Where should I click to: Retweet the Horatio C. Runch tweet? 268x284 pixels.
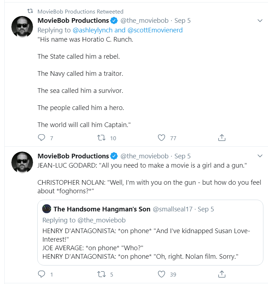point(101,138)
